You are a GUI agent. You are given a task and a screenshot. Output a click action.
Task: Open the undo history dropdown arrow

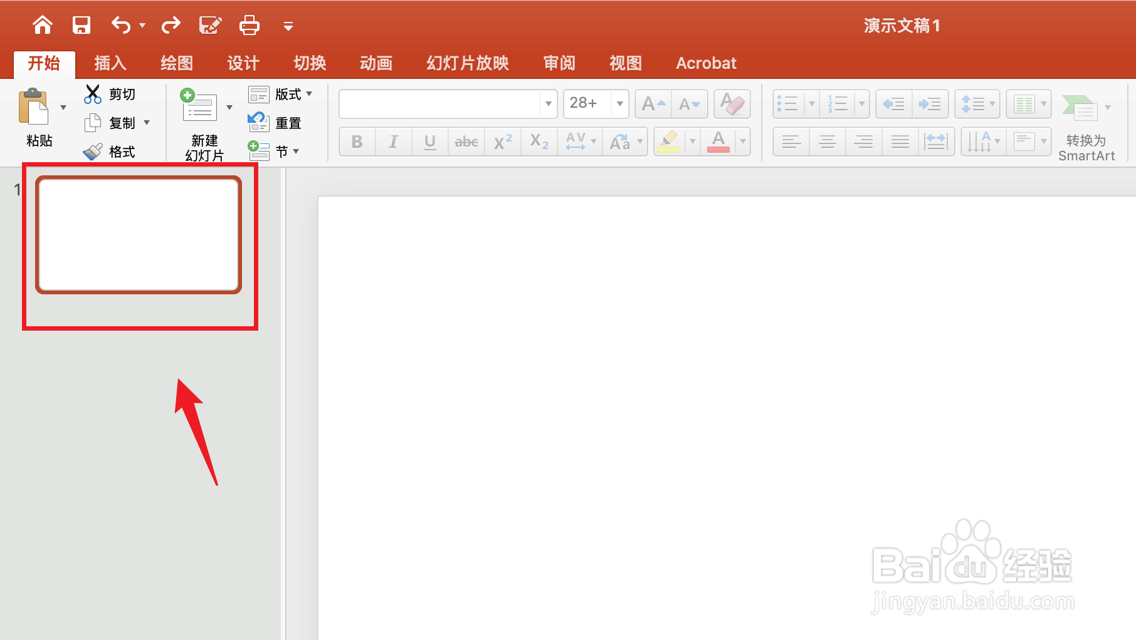click(142, 26)
